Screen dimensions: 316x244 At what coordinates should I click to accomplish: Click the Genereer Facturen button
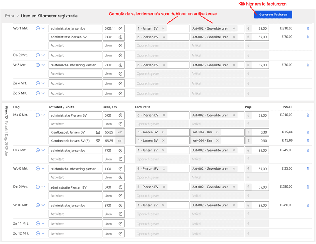pos(273,15)
